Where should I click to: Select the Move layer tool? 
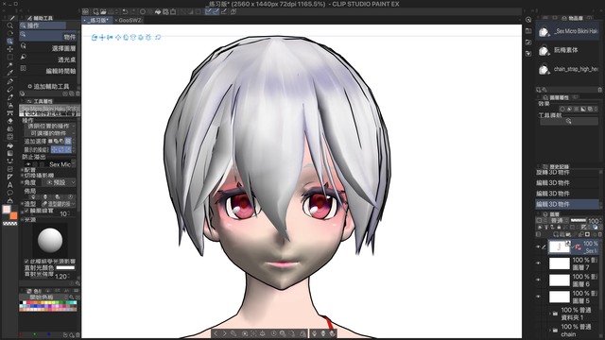[x=10, y=49]
